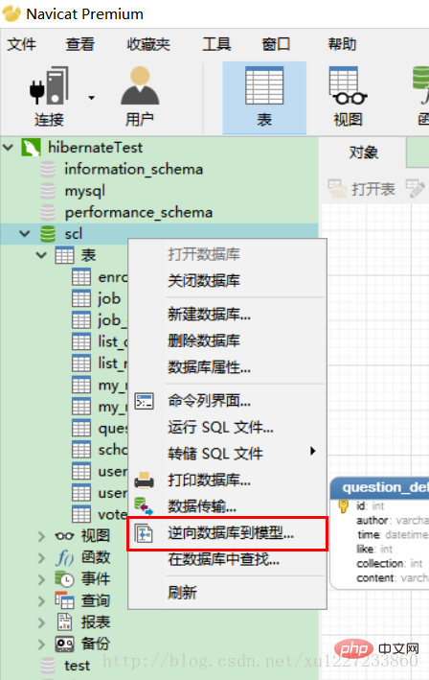Click the 打开表 button
The height and width of the screenshot is (680, 429).
click(x=361, y=189)
